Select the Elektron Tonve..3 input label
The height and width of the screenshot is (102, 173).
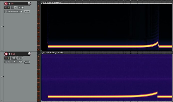coord(14,62)
